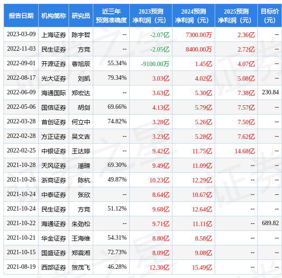Screen dimensions: 282x278
Task: Select the date 2023-03-09
Action: pos(21,34)
